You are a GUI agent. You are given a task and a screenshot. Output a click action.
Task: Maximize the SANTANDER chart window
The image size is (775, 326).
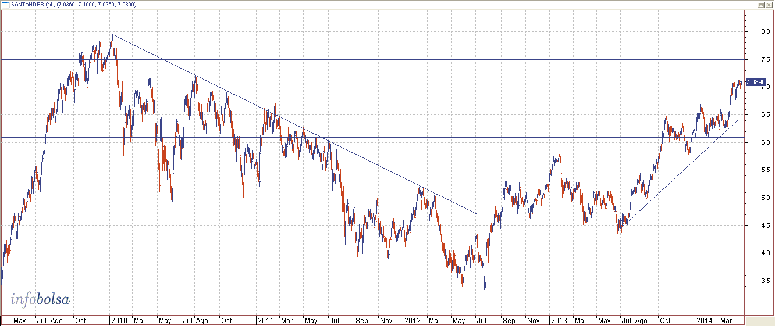pos(760,5)
